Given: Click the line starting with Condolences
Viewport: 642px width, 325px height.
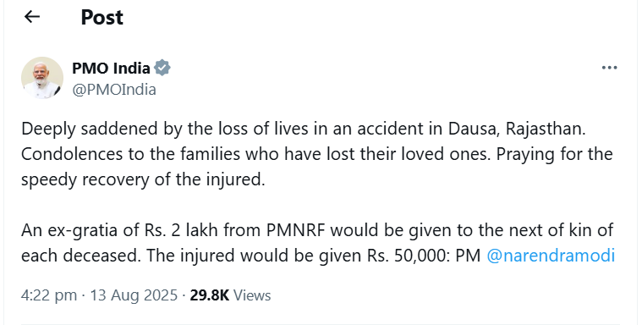Looking at the screenshot, I should (x=317, y=154).
